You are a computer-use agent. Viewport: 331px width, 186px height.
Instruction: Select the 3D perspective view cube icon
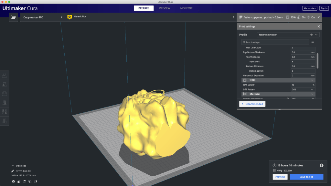click(14, 181)
